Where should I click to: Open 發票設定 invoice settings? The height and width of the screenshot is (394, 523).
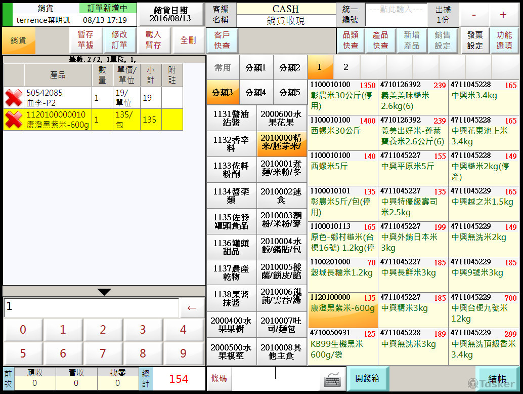(474, 40)
